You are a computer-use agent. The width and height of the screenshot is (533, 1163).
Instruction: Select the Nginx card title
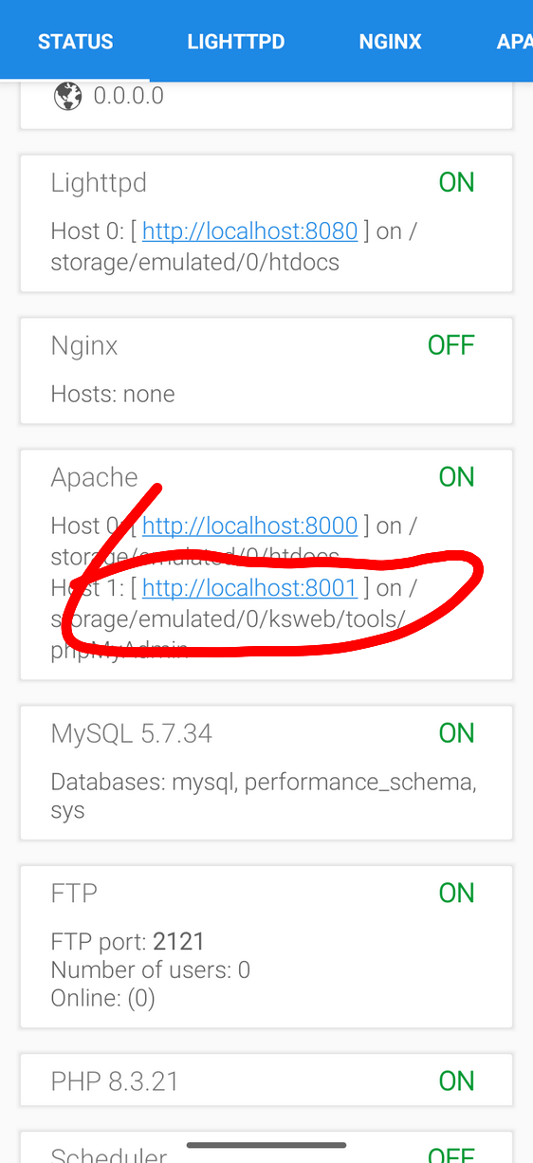pos(84,345)
